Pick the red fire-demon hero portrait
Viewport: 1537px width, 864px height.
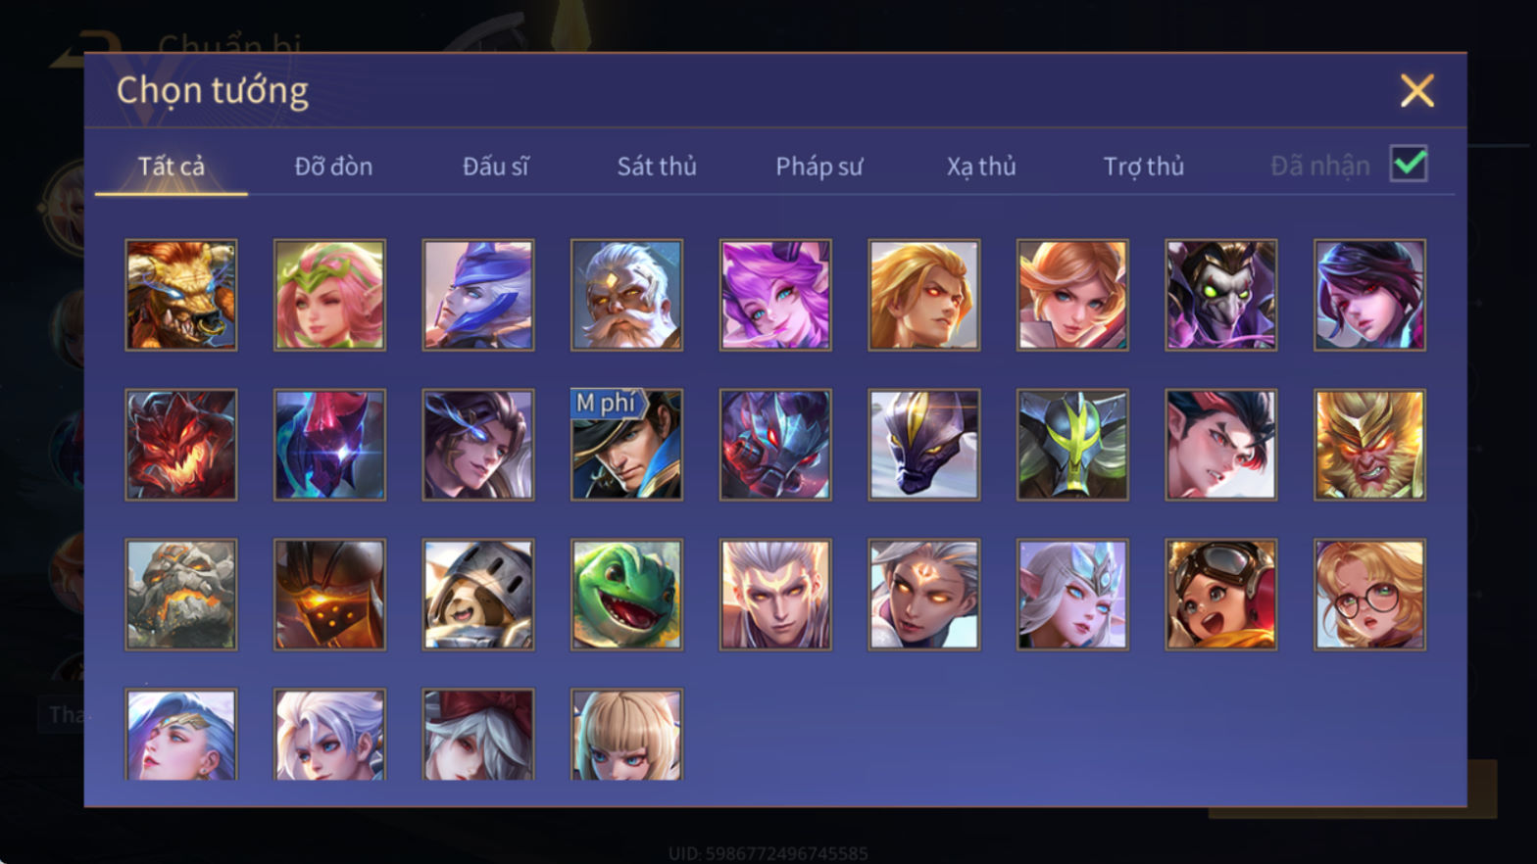click(x=181, y=445)
